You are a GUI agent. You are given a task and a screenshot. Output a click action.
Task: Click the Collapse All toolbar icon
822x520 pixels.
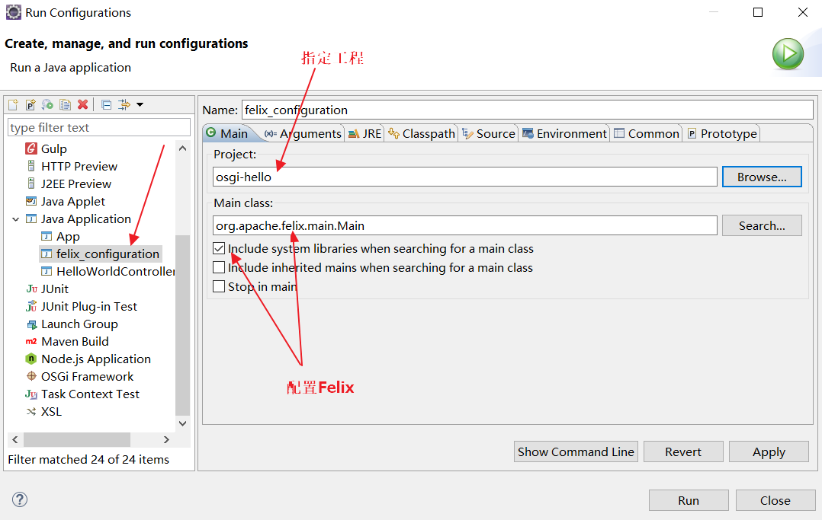coord(107,105)
